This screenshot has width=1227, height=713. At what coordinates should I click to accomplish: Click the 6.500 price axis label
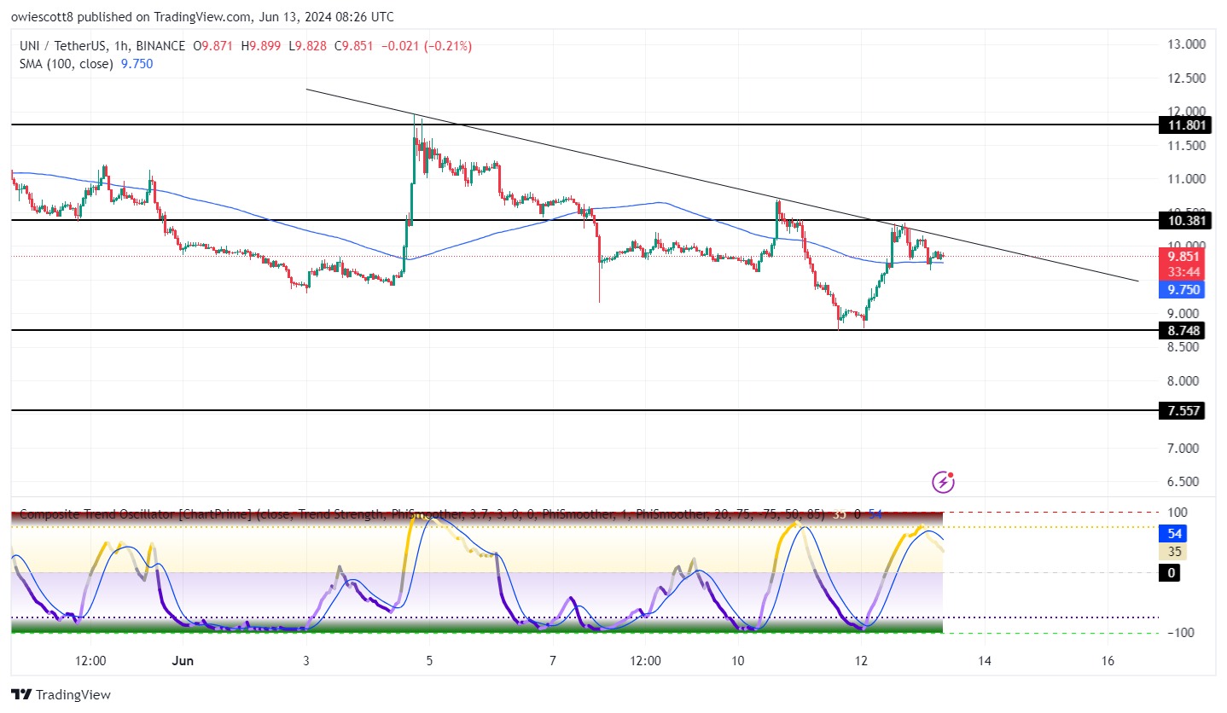click(1184, 482)
